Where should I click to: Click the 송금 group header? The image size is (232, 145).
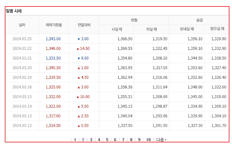pos(199,20)
